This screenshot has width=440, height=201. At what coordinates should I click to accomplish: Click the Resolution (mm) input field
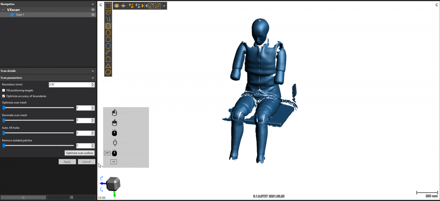point(69,85)
